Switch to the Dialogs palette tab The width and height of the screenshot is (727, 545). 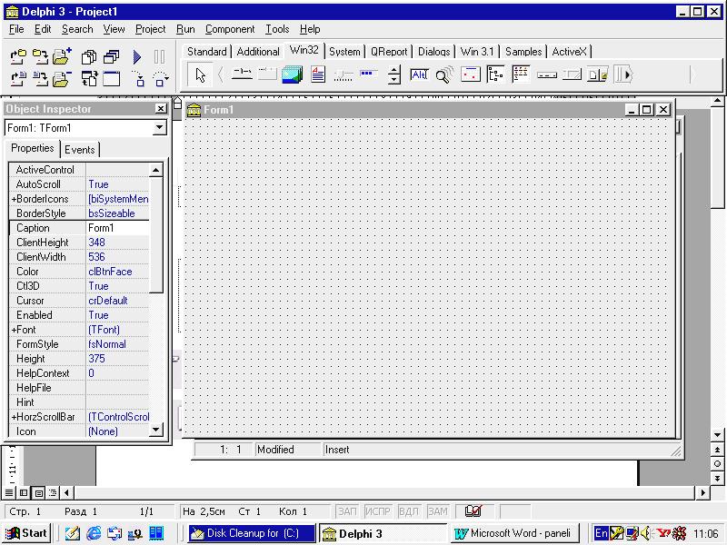coord(434,52)
